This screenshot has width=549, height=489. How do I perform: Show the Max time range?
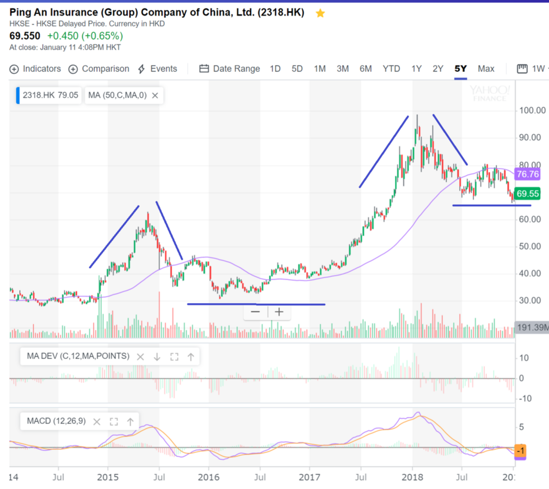pyautogui.click(x=486, y=69)
